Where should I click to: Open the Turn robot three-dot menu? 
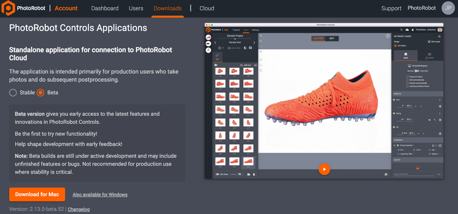(x=440, y=100)
